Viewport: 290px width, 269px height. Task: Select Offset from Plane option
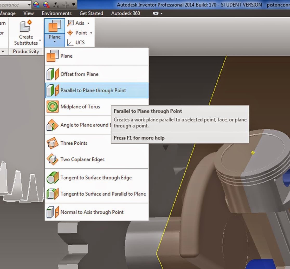click(79, 74)
